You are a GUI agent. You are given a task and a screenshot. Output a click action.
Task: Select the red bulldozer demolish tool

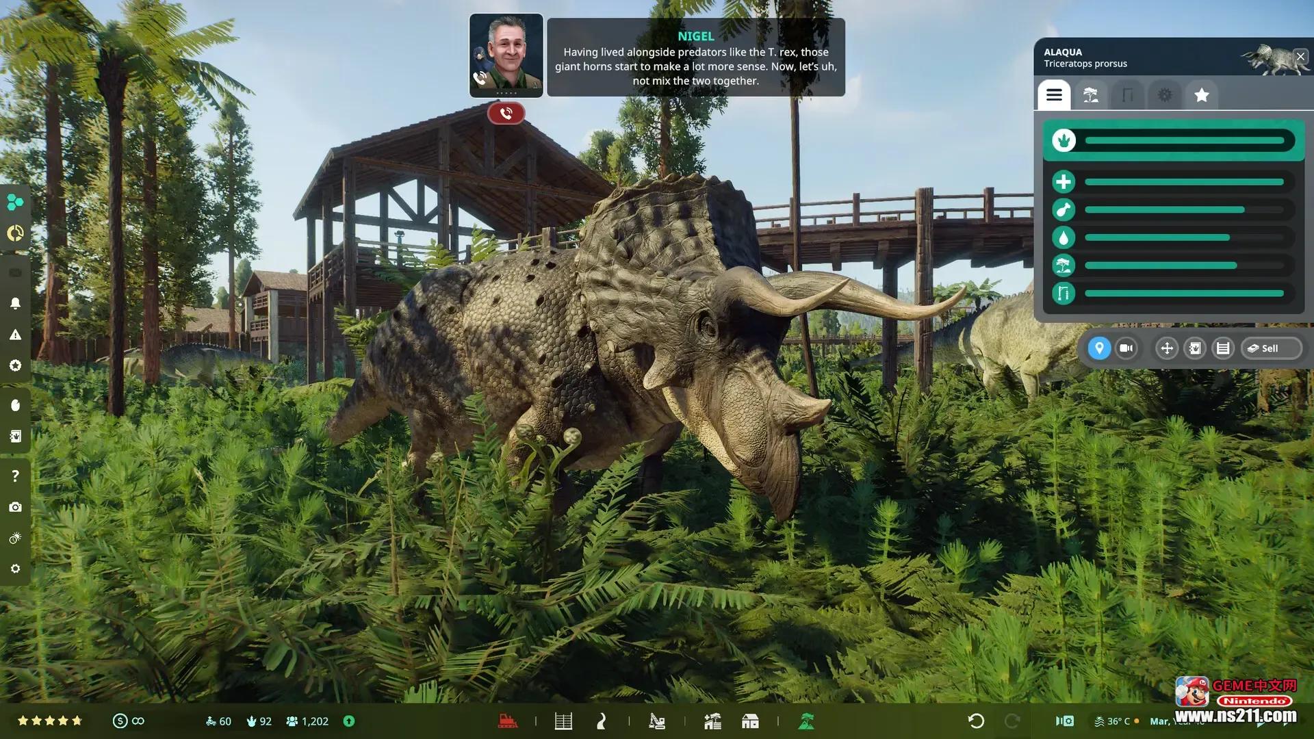coord(508,721)
